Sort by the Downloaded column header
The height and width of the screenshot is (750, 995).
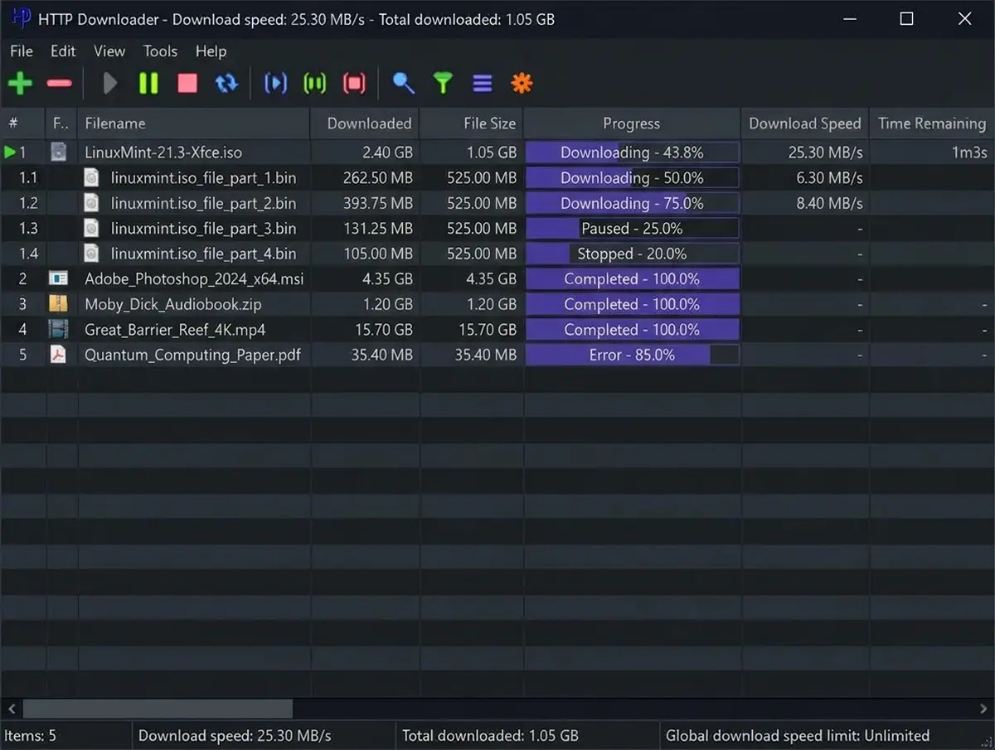click(365, 123)
